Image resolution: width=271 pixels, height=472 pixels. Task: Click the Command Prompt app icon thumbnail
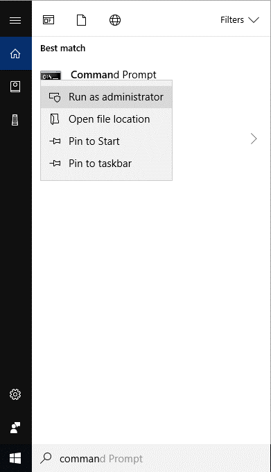point(51,76)
